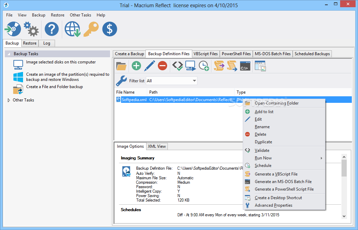This screenshot has width=358, height=230.
Task: Switch to the MS-DOS Batch Files tab
Action: [273, 54]
